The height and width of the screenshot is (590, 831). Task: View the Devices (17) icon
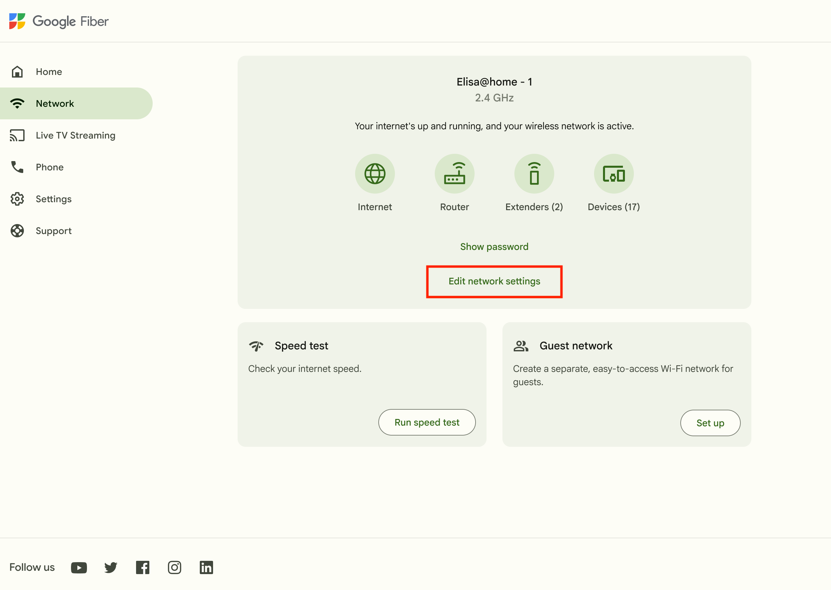(614, 174)
